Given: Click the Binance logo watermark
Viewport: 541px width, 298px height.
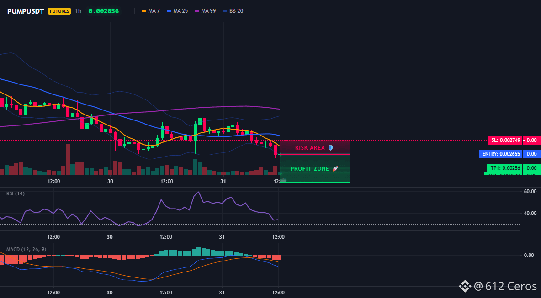Looking at the screenshot, I should (465, 286).
